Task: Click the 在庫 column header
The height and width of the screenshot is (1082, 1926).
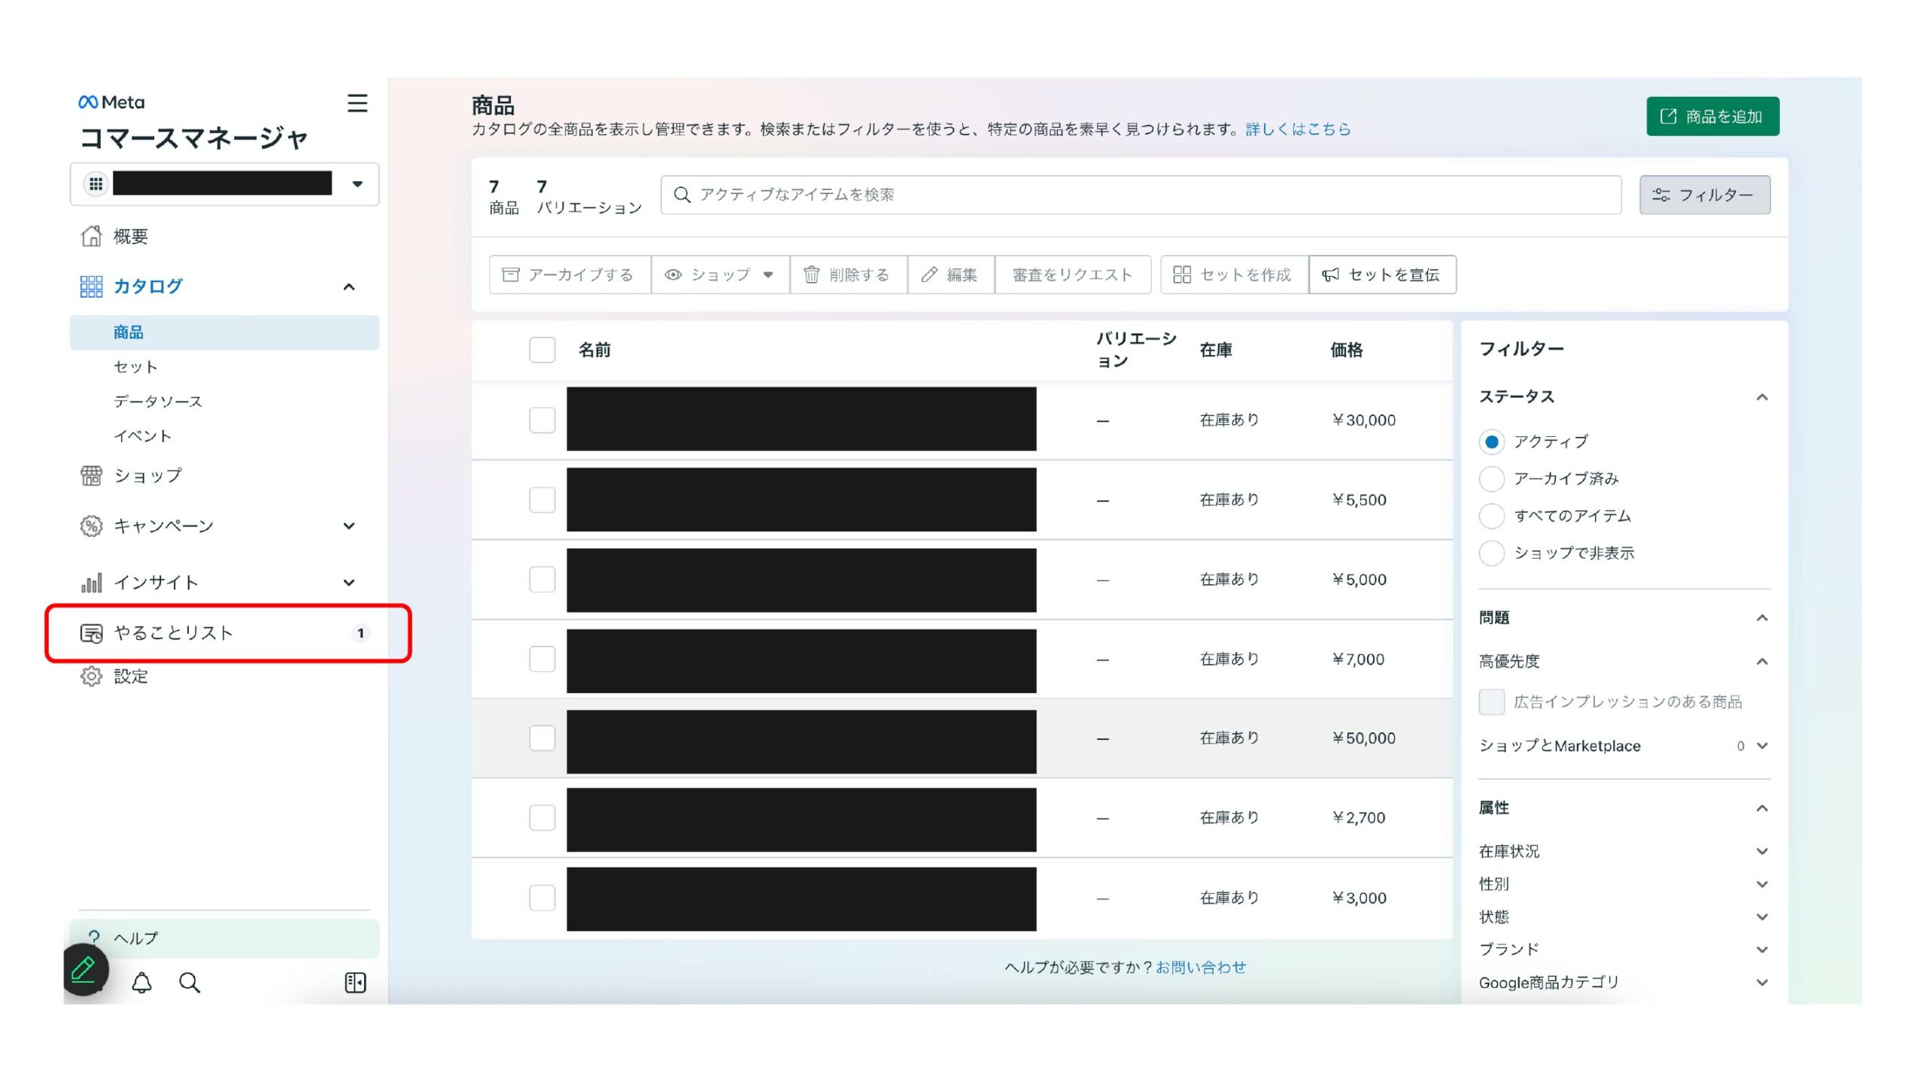Action: 1216,350
